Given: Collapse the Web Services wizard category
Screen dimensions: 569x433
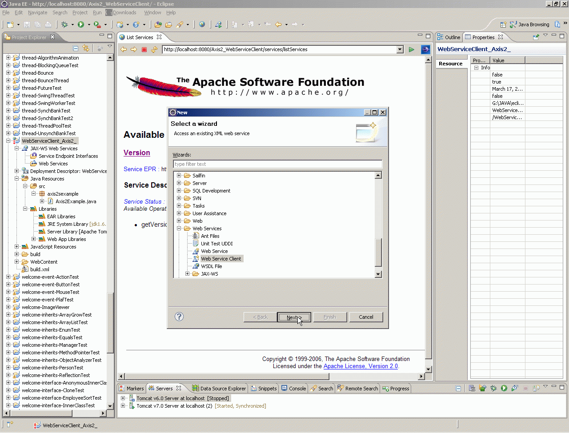Looking at the screenshot, I should pos(179,229).
